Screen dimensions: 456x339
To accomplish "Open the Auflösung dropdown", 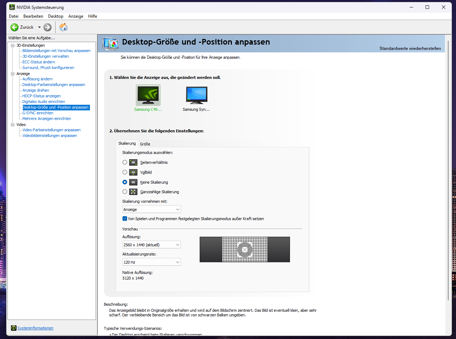I will (x=152, y=245).
